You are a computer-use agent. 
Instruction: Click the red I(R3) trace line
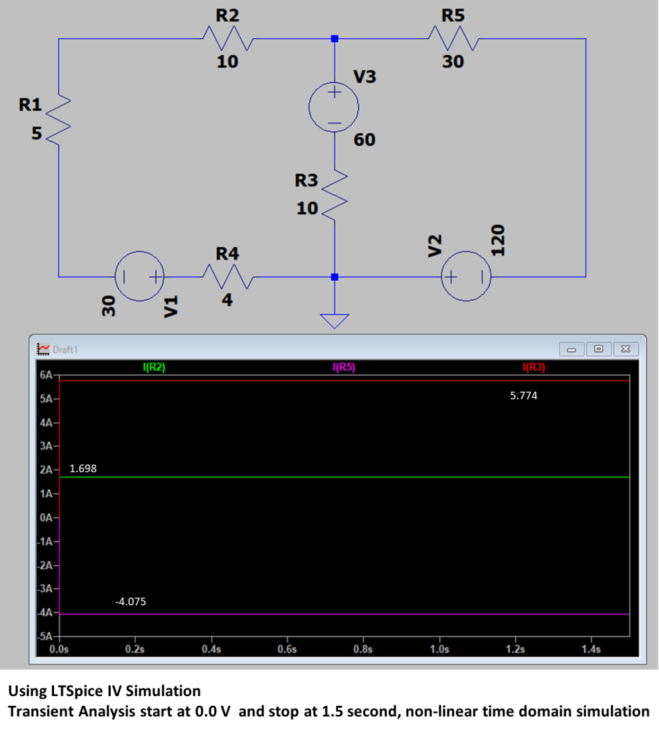pos(344,380)
